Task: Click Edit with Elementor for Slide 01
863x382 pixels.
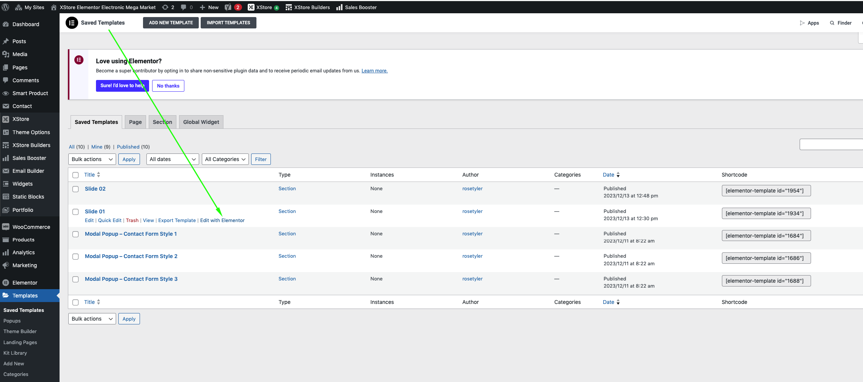Action: (x=222, y=220)
